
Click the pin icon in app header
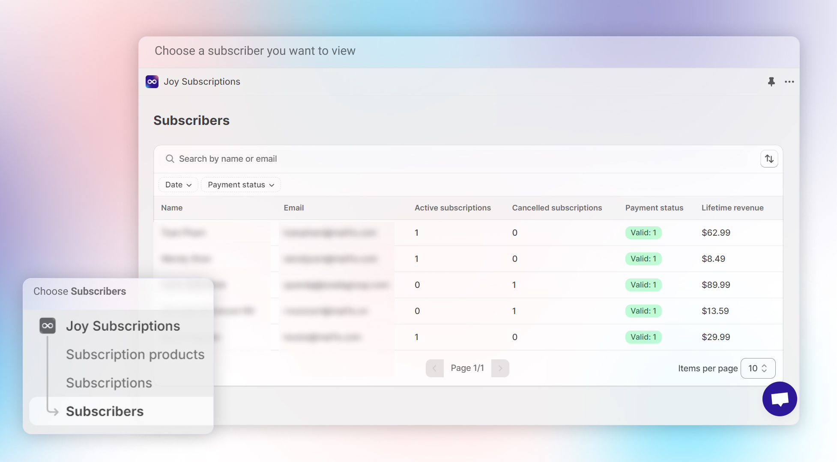(771, 82)
